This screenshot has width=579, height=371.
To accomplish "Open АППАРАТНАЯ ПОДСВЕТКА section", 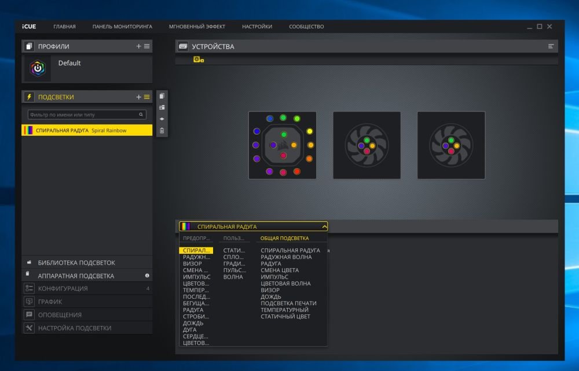I will (x=87, y=276).
